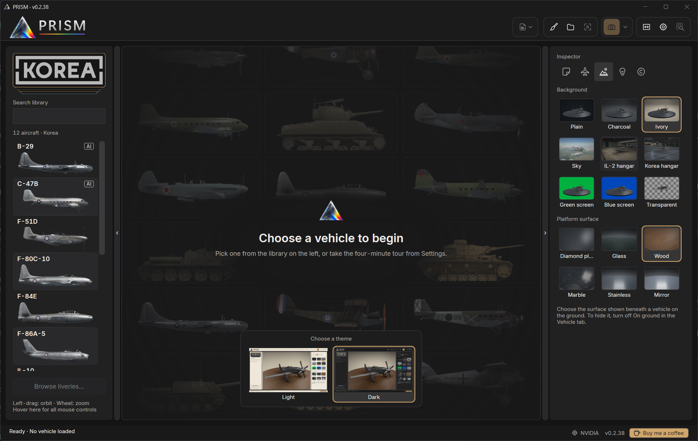Click the frame focus icon in toolbar
This screenshot has width=698, height=441.
pos(587,27)
